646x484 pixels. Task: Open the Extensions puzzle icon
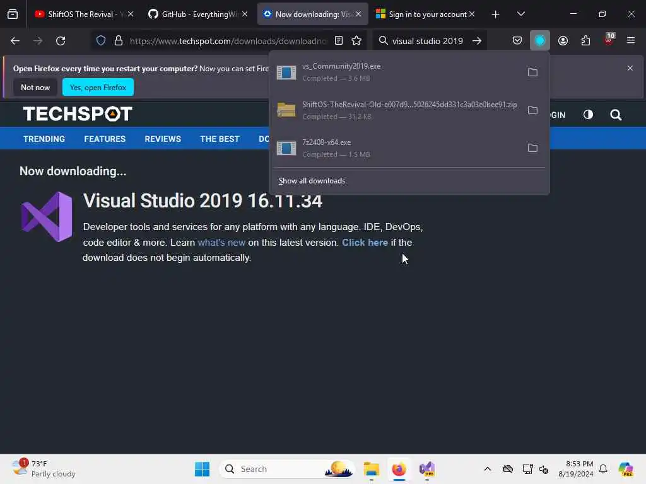[x=585, y=41]
